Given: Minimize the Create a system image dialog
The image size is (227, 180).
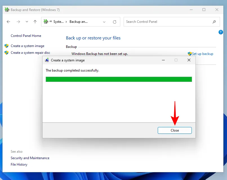Looking at the screenshot, I should click(163, 60).
